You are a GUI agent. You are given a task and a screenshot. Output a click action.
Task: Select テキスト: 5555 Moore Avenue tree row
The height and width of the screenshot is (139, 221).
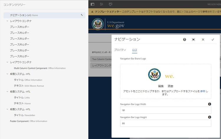[29, 86]
